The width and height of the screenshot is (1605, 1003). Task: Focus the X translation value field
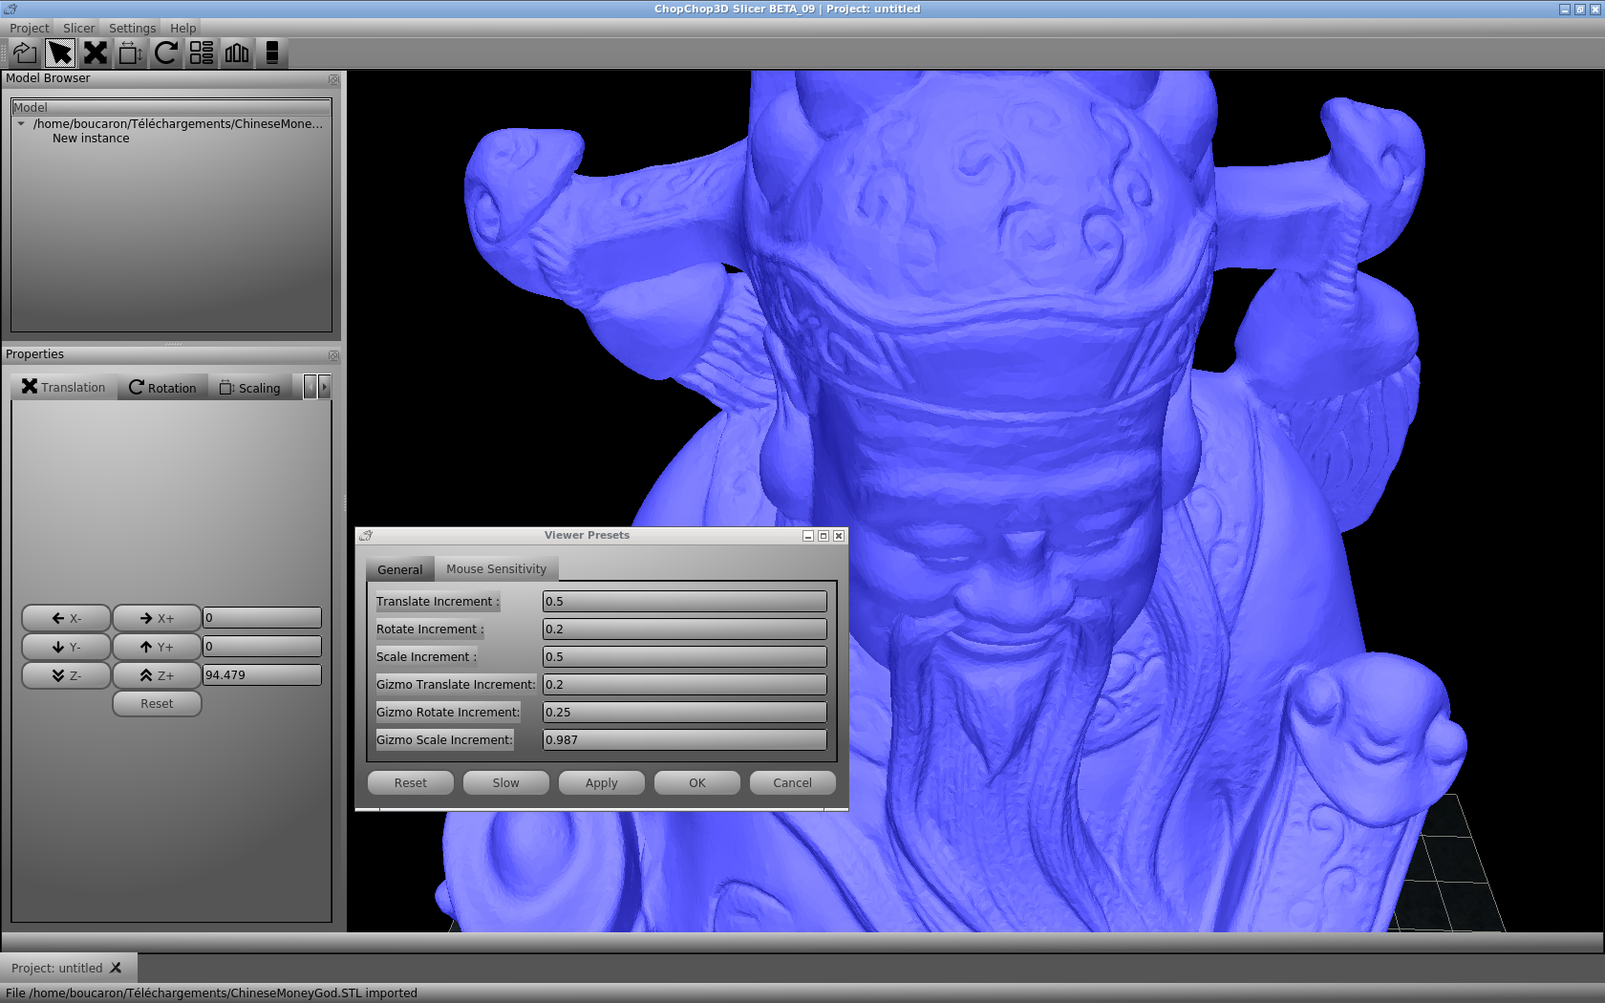pos(262,618)
